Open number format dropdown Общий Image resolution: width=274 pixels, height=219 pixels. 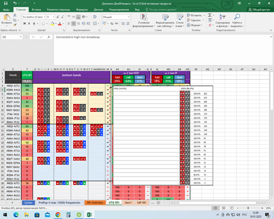click(128, 17)
